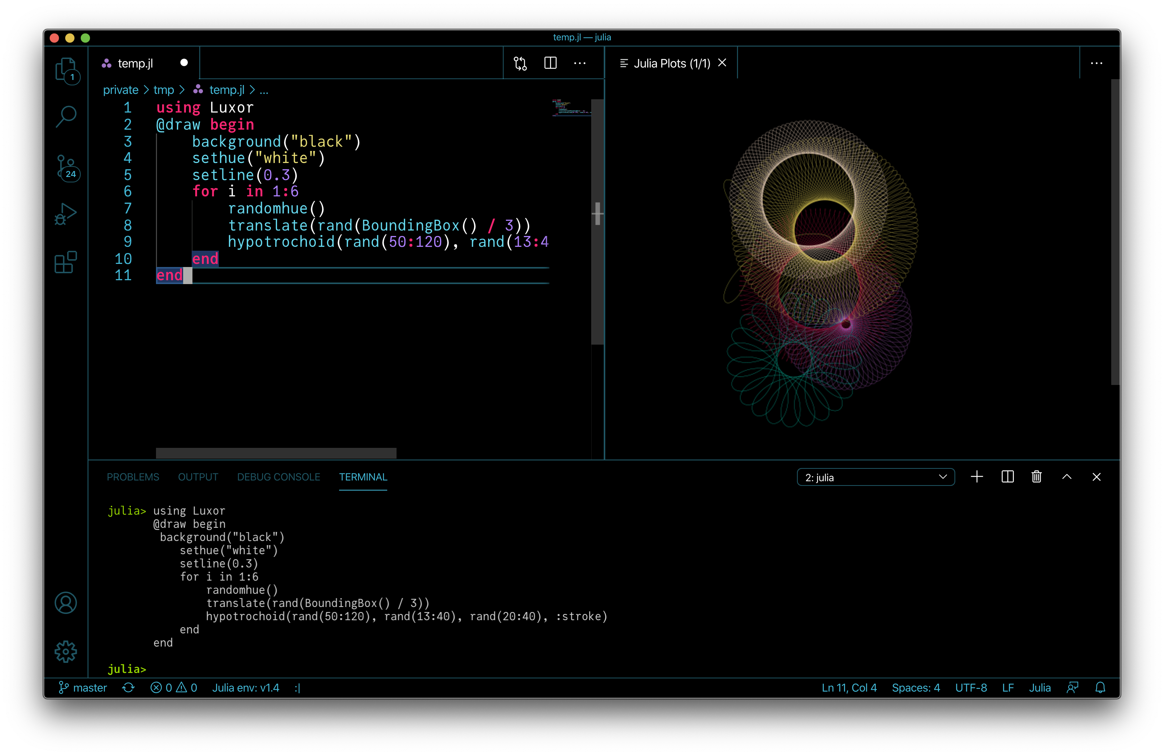1164x756 pixels.
Task: Open the Source Control view with 24 changes
Action: tap(66, 167)
